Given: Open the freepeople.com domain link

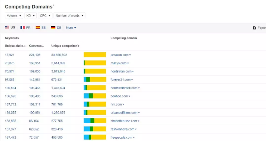Looking at the screenshot, I should (122, 137).
